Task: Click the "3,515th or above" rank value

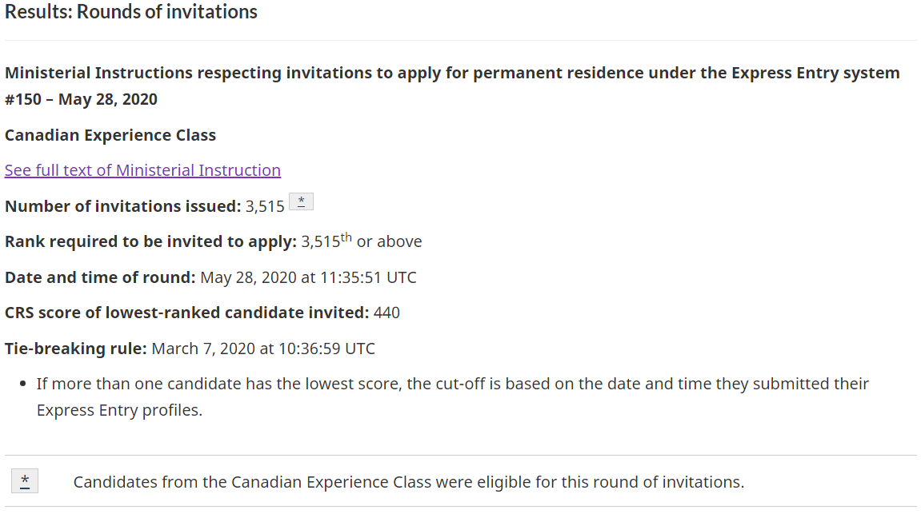Action: click(x=361, y=241)
